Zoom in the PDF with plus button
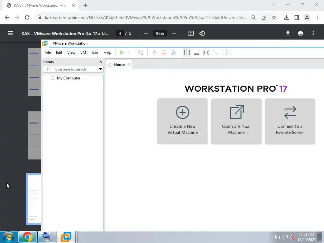Image resolution: width=324 pixels, height=243 pixels. pyautogui.click(x=174, y=33)
